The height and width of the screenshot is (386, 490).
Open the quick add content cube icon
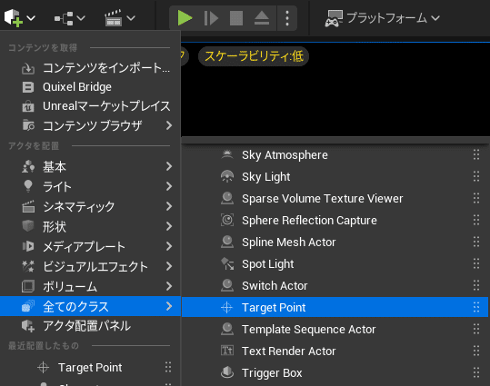13,18
